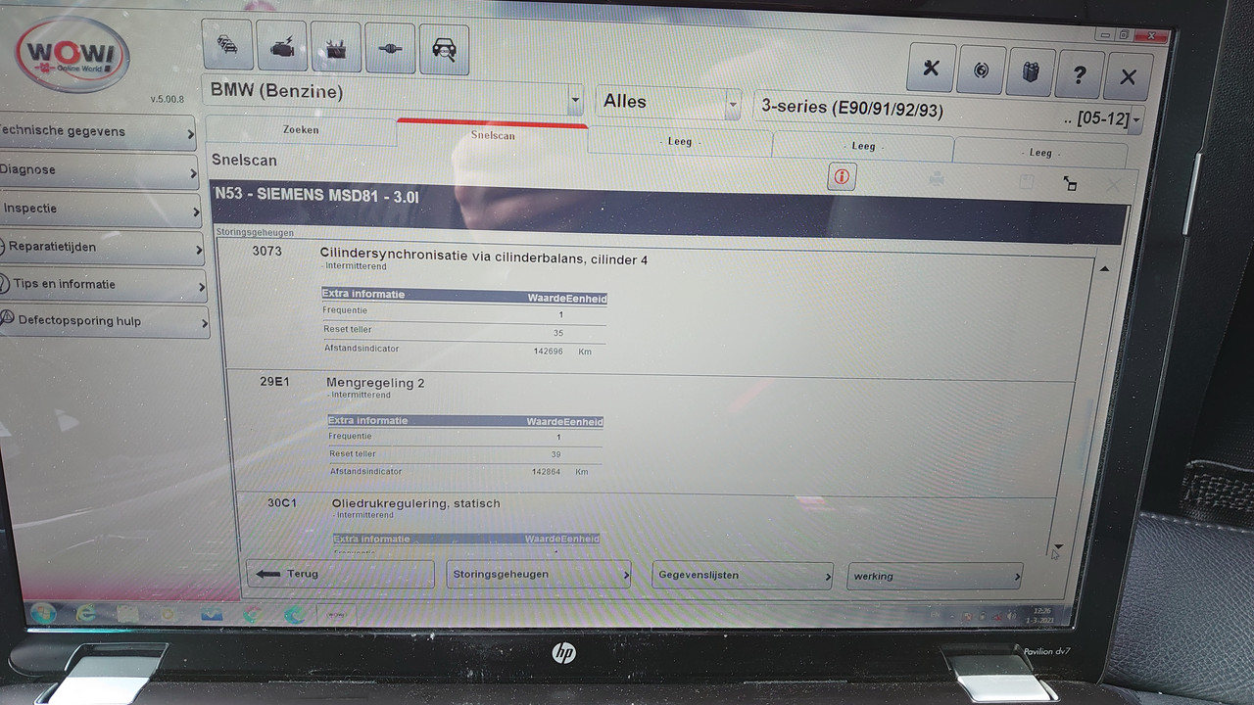Open Internet Explorer from taskbar
This screenshot has height=705, width=1254.
pyautogui.click(x=87, y=613)
